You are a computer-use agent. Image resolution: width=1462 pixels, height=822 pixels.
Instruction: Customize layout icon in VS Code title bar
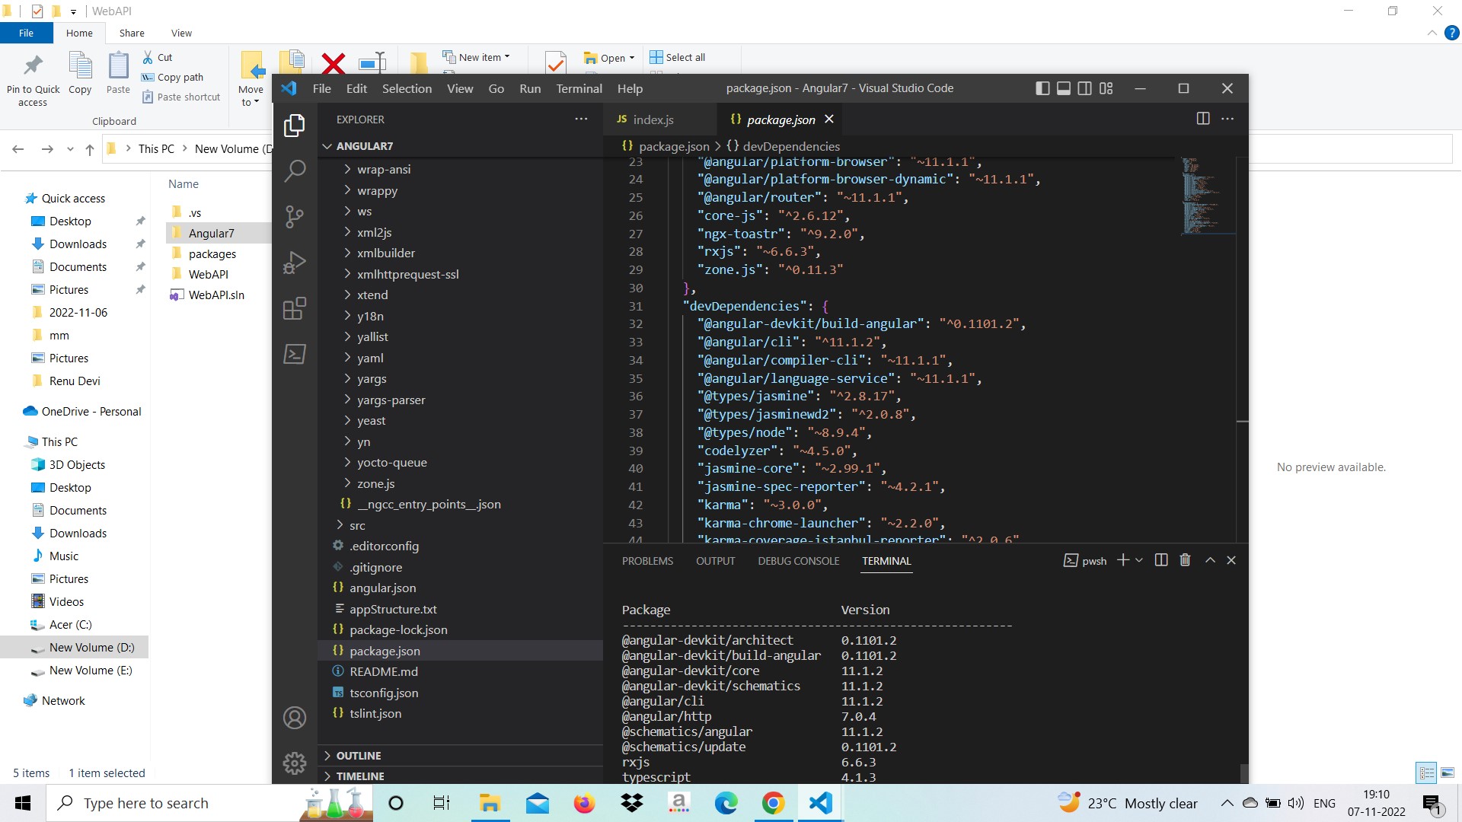1106,88
